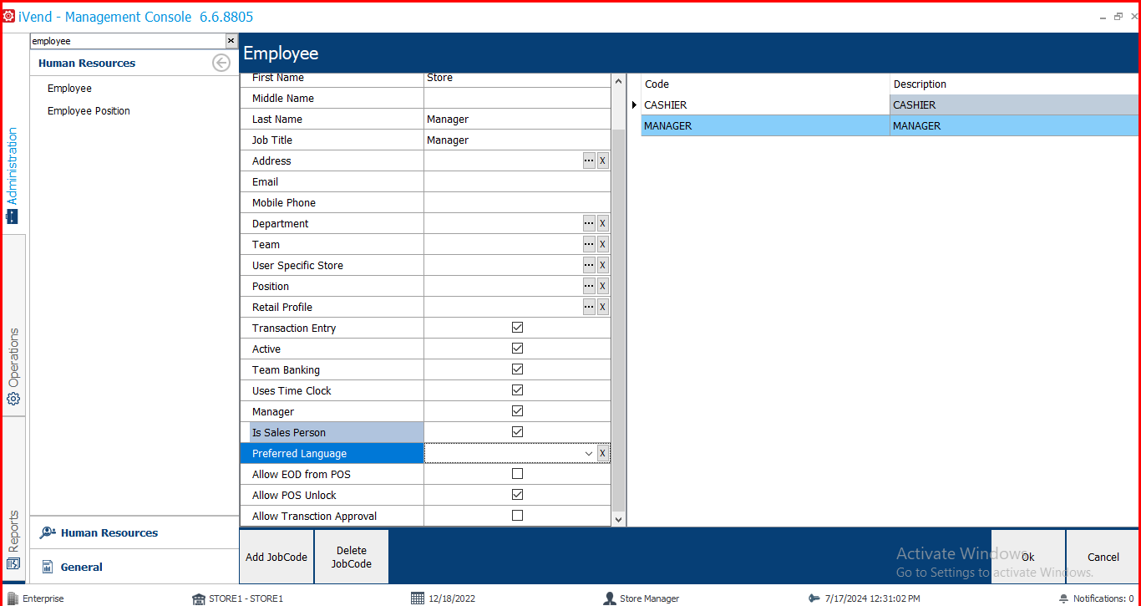1141x606 pixels.
Task: Sort by the Code column header
Action: pos(765,84)
